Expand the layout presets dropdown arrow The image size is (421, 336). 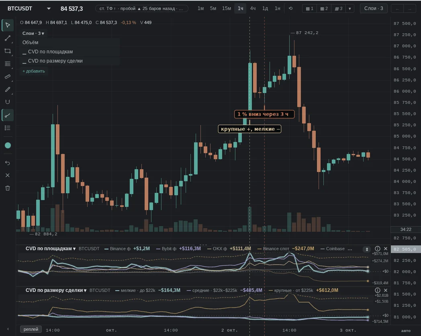(349, 8)
